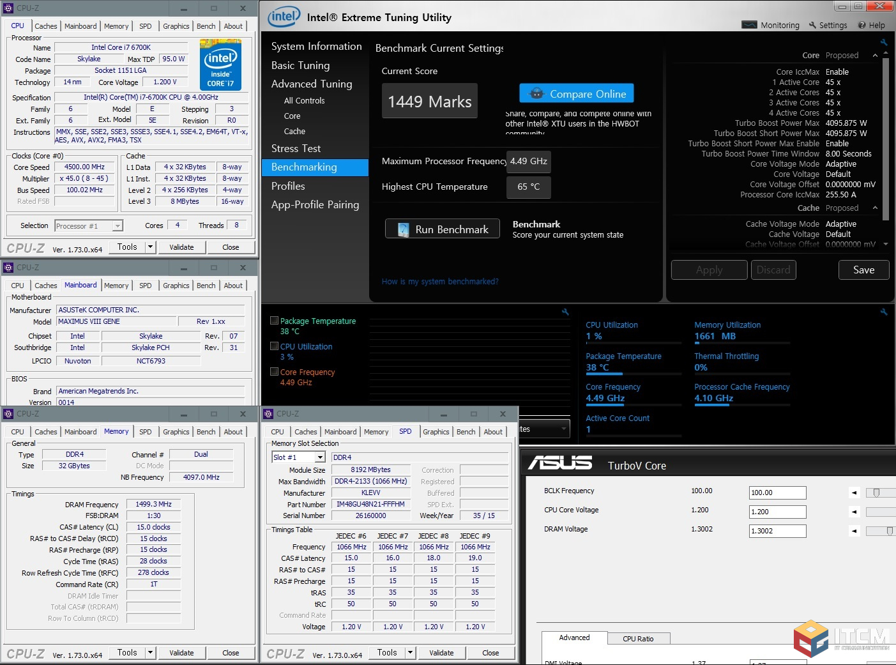Click the BCLK Frequency slider handle
Image resolution: width=896 pixels, height=665 pixels.
point(876,493)
